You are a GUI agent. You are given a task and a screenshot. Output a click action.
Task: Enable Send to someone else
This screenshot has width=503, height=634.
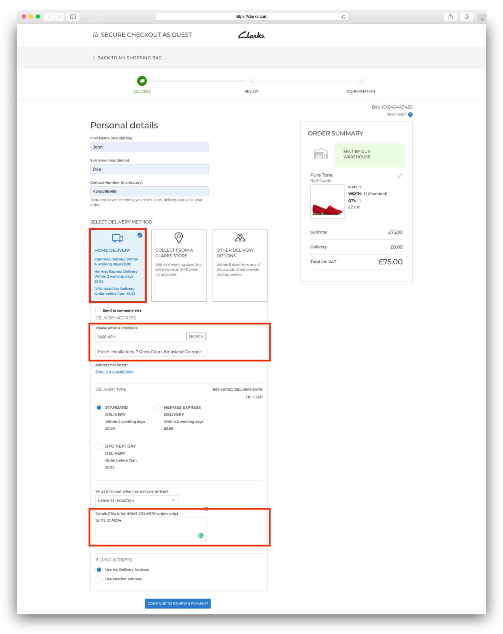pos(98,310)
